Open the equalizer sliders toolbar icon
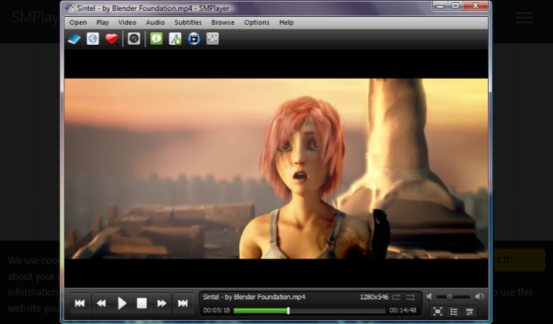553x324 pixels. click(213, 39)
